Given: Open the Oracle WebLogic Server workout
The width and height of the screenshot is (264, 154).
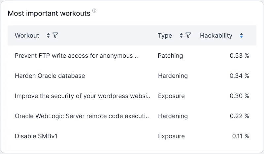Looking at the screenshot, I should click(x=82, y=116).
